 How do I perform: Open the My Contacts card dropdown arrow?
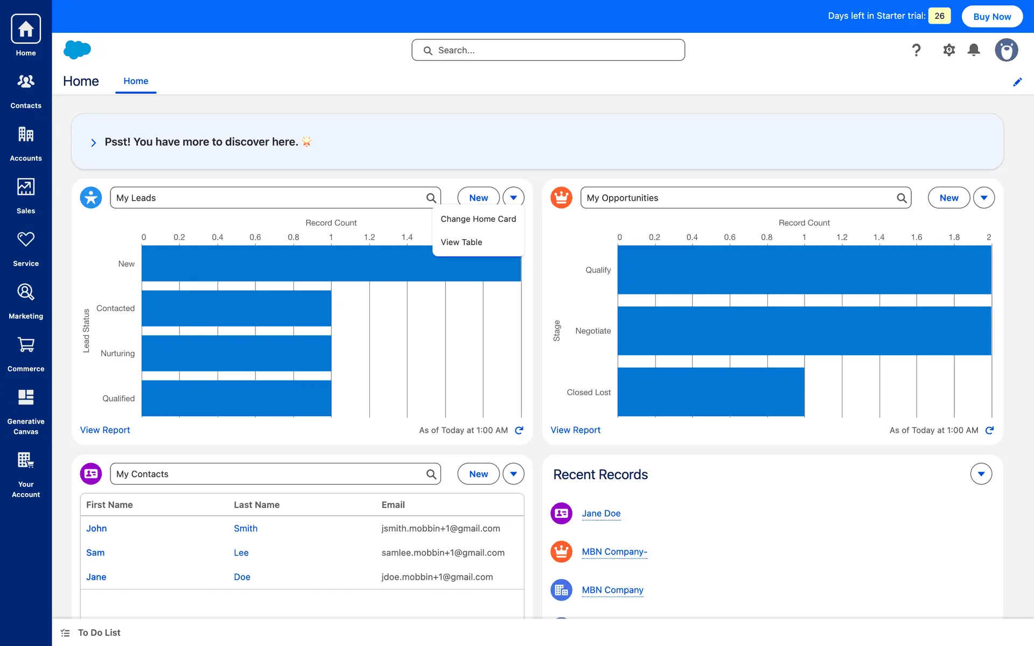point(513,474)
